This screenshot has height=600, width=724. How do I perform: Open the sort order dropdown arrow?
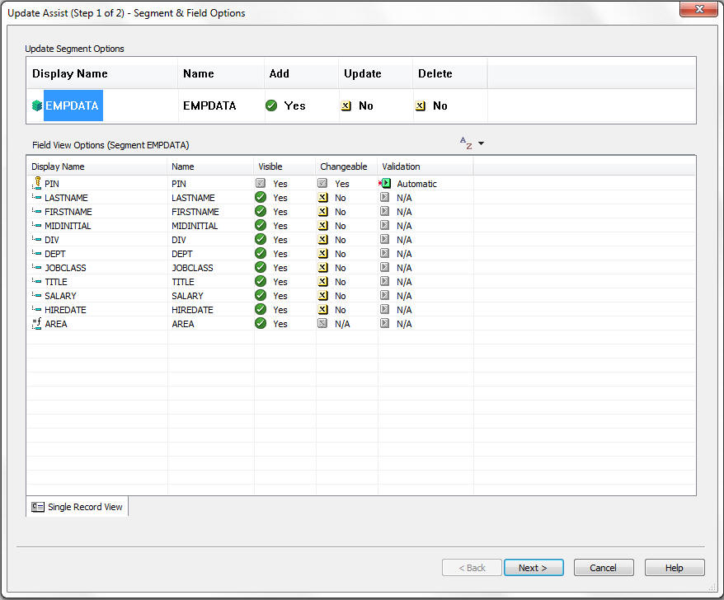(x=482, y=143)
